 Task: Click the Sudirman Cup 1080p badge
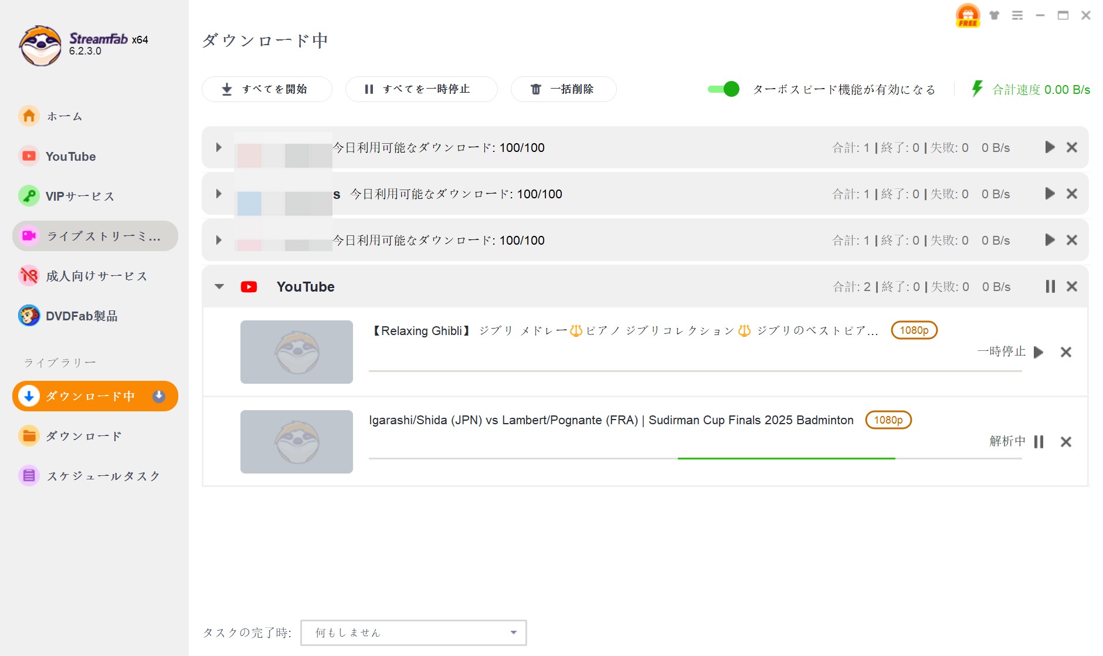888,420
